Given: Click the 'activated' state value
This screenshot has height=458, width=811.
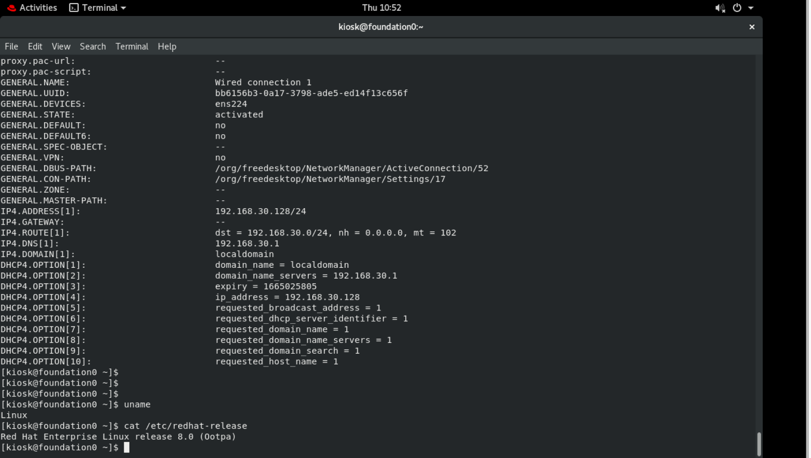Looking at the screenshot, I should click(239, 115).
